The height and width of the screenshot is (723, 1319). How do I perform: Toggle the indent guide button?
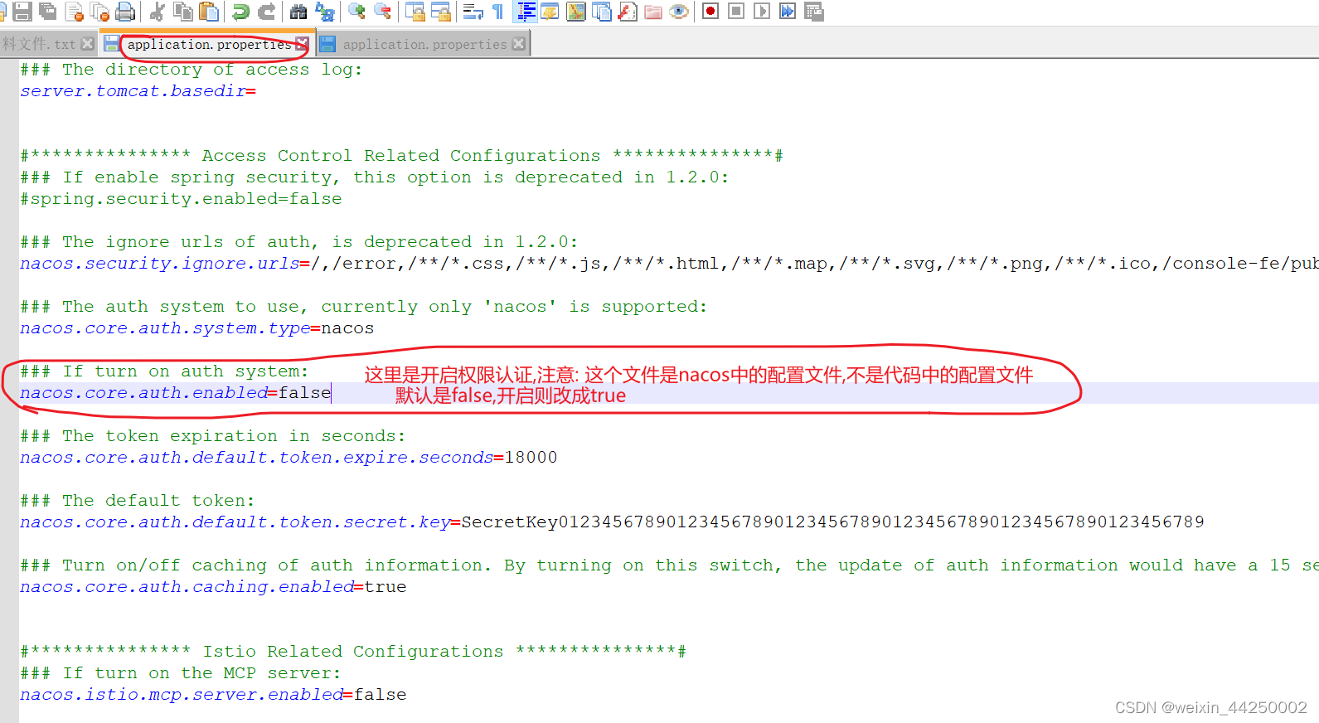(x=526, y=12)
